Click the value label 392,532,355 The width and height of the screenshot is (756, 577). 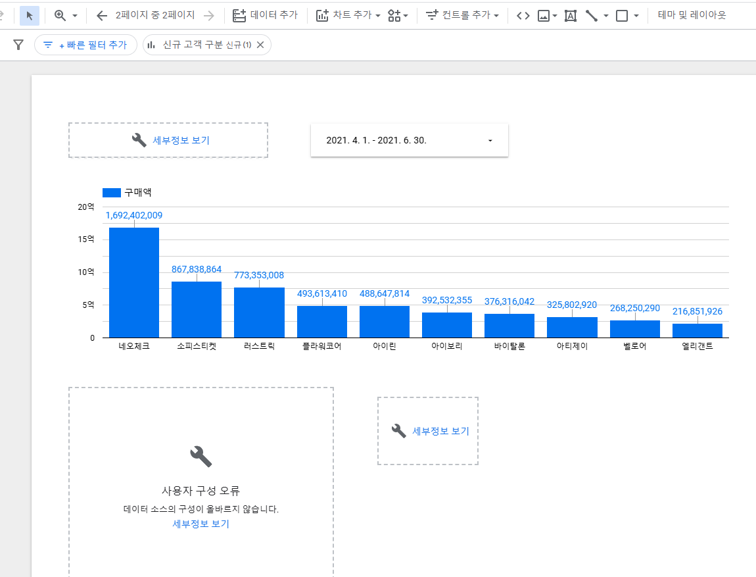447,300
